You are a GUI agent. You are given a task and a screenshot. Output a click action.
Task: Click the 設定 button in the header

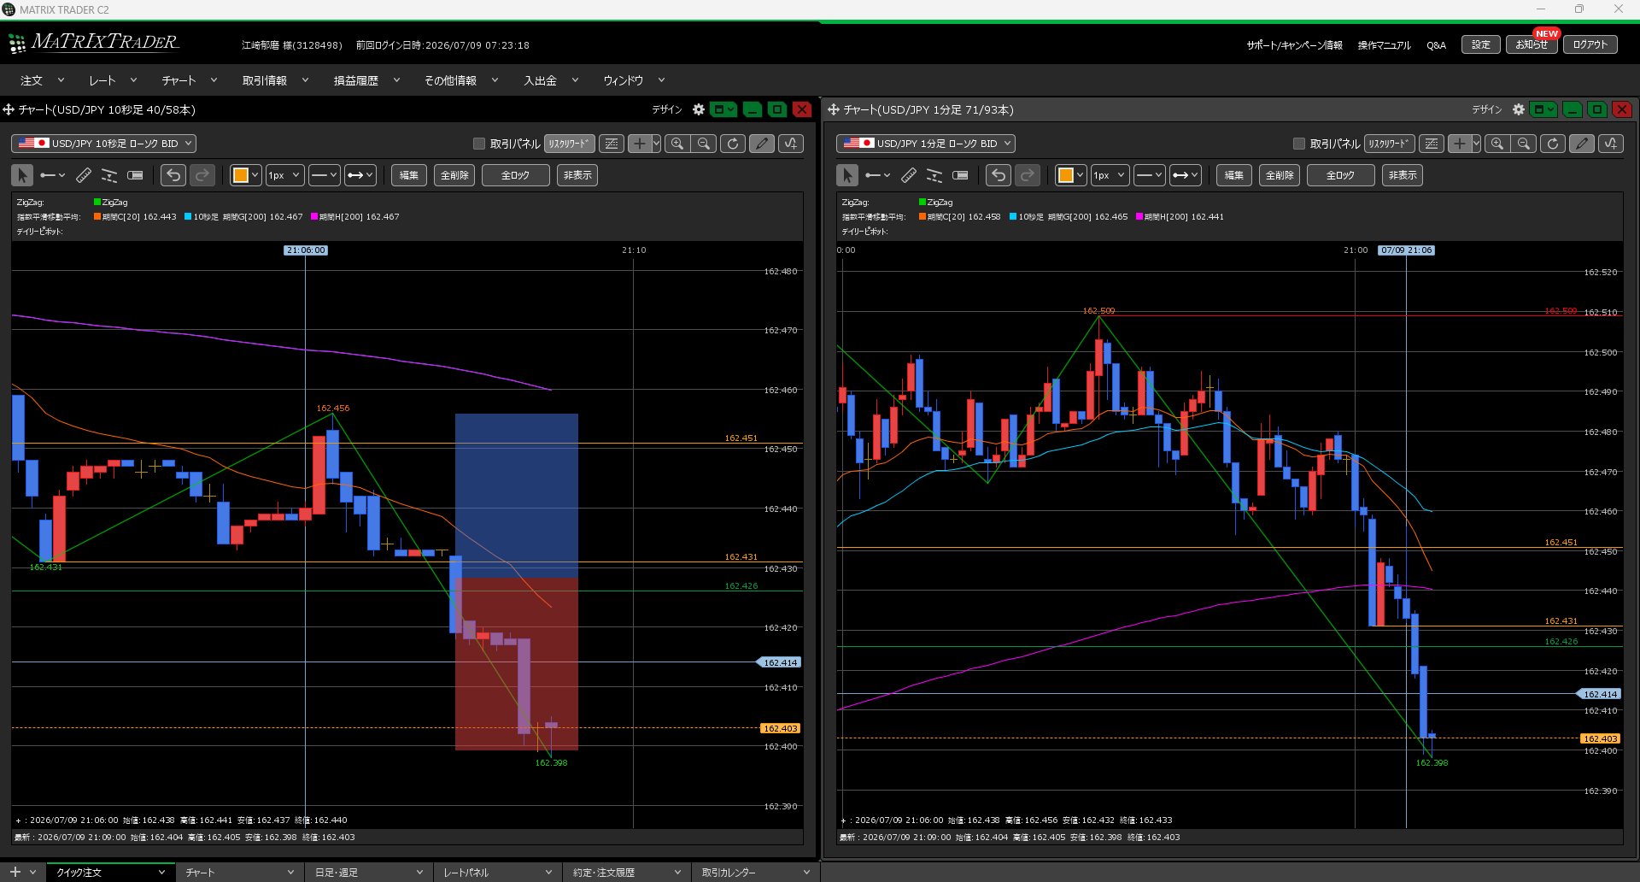[1481, 44]
